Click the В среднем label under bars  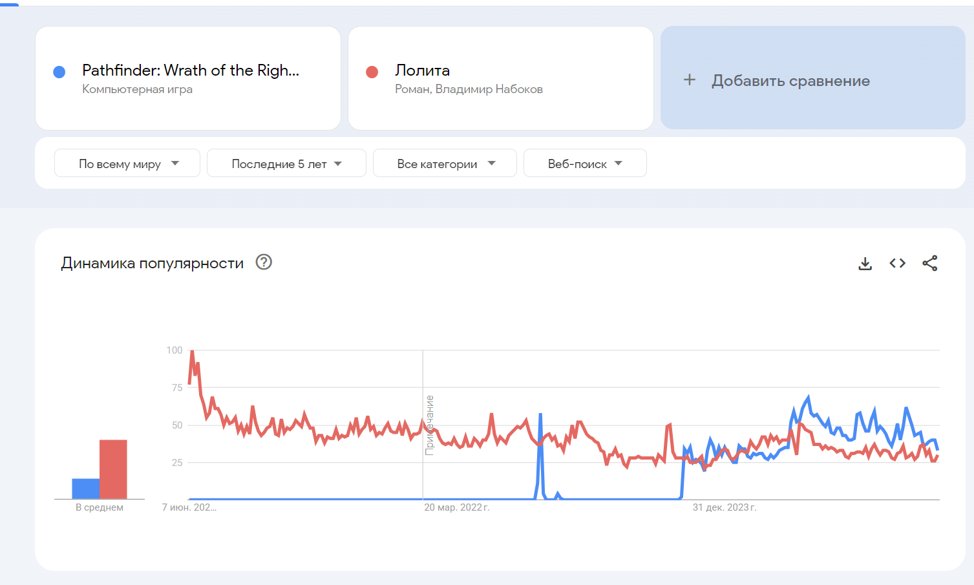click(x=100, y=507)
